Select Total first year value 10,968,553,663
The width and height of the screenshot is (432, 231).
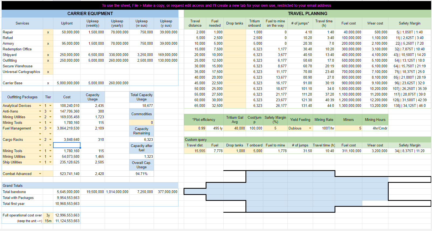[x=67, y=204]
